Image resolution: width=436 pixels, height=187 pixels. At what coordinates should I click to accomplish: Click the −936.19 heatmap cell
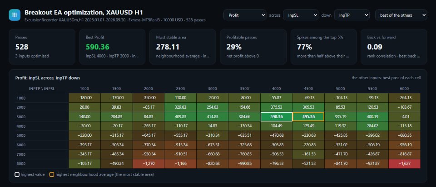[x=404, y=145]
